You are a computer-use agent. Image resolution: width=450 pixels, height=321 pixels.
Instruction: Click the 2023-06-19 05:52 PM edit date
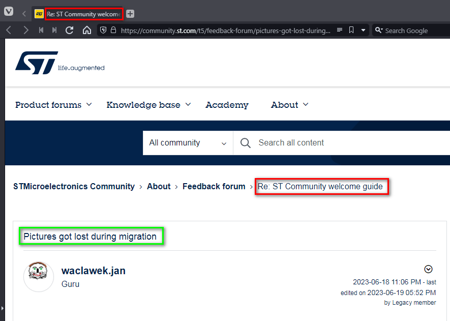point(402,293)
